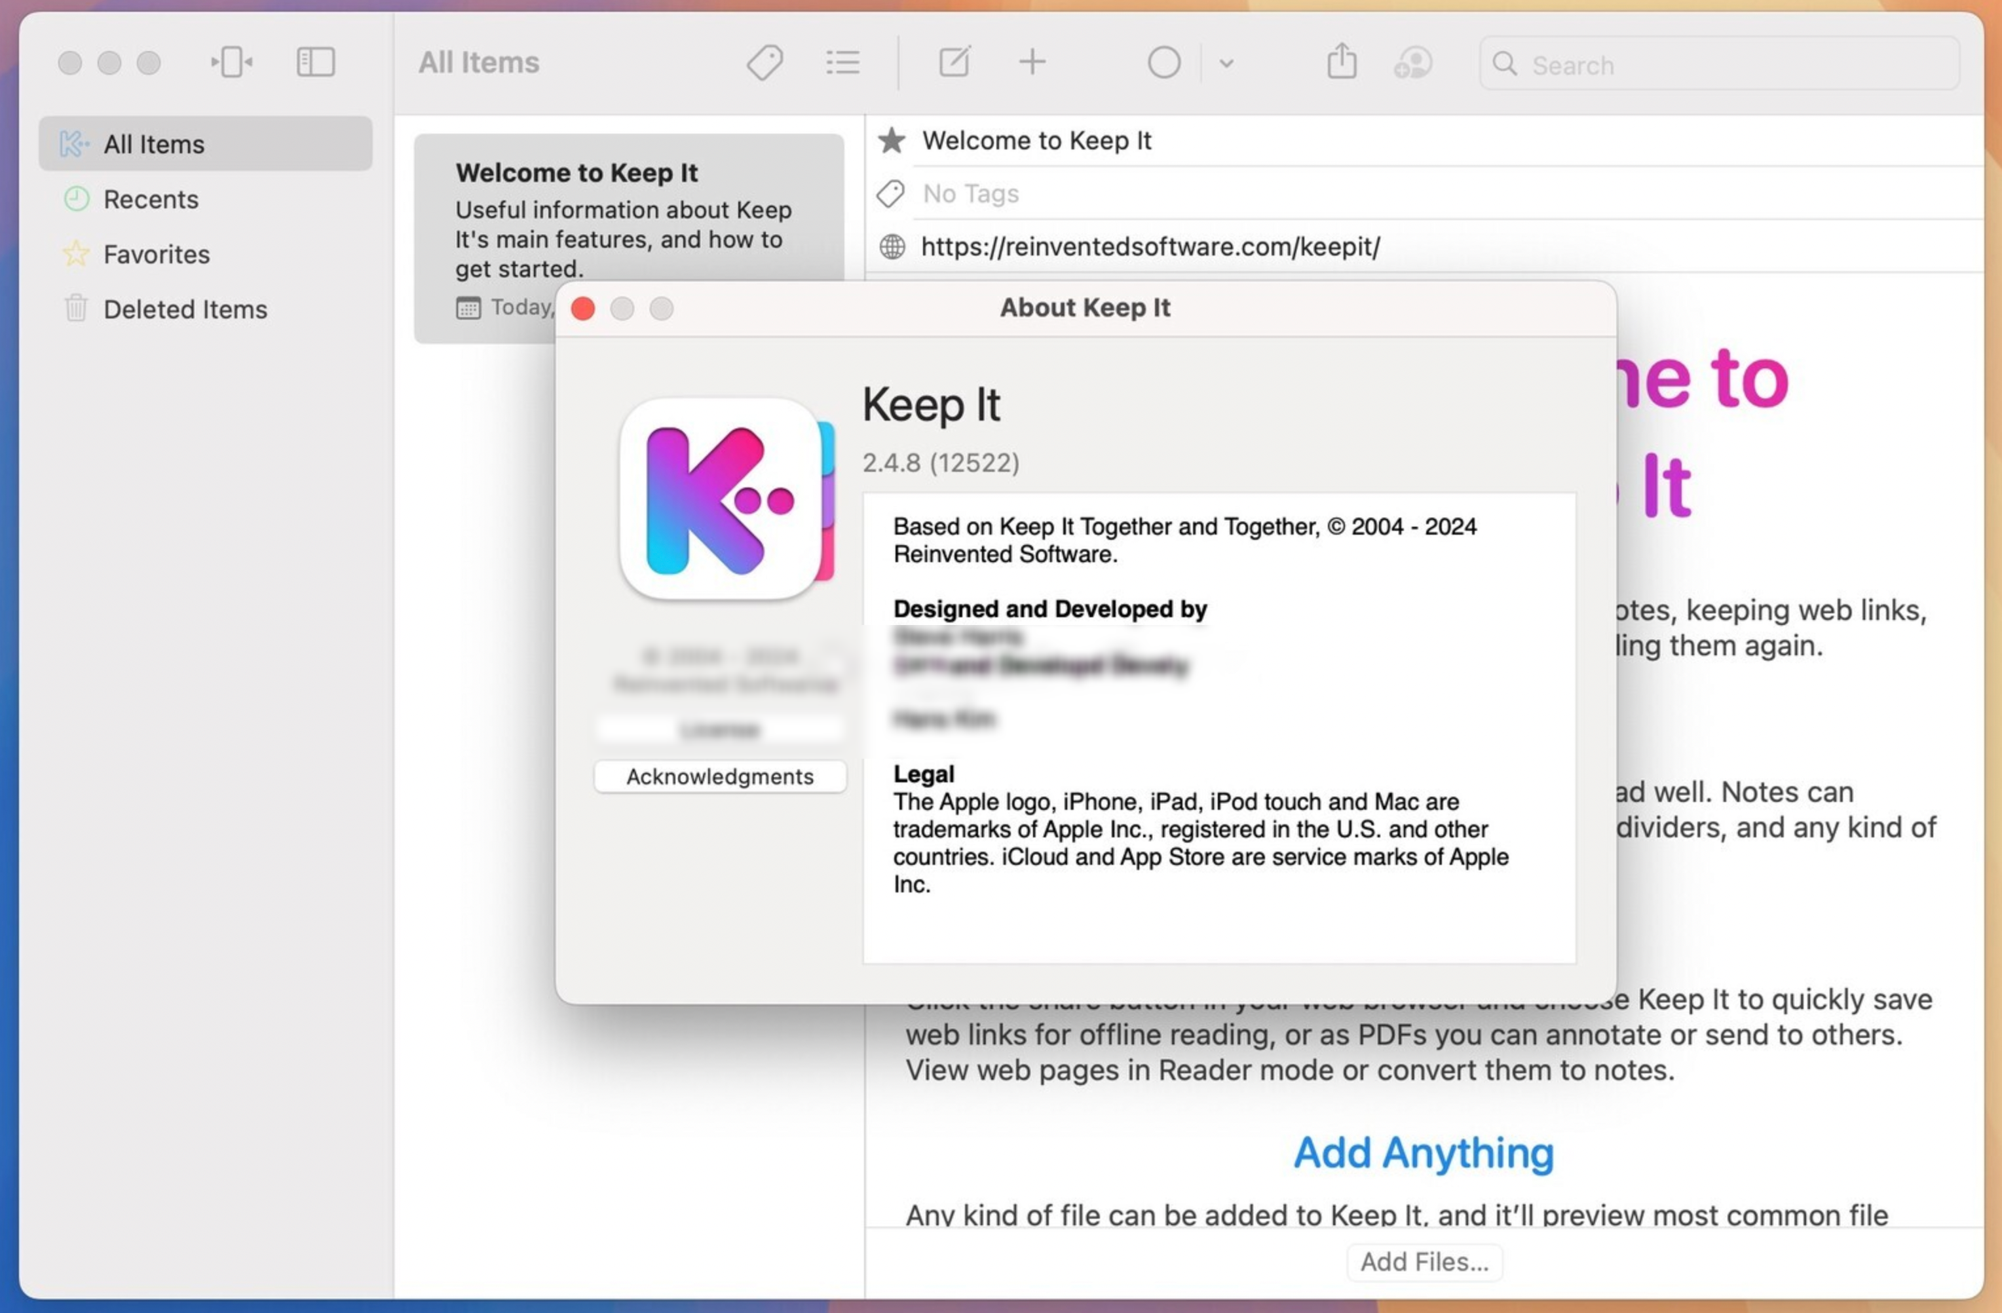Toggle the compact window mode icon
2002x1313 pixels.
231,62
